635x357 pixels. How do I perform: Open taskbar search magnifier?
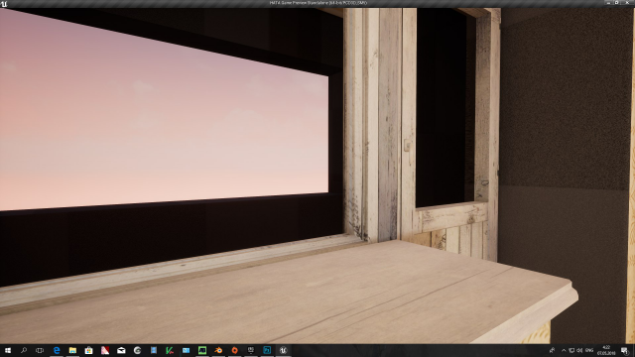[24, 350]
